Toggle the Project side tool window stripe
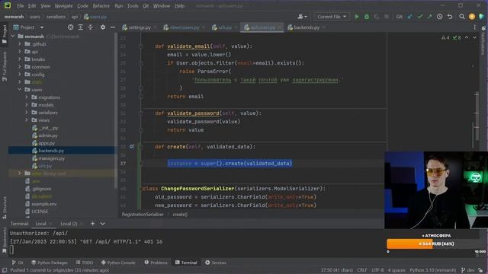Viewport: 488px width, 274px height. 5,34
